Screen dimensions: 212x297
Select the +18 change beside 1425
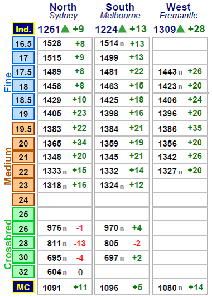(x=136, y=100)
